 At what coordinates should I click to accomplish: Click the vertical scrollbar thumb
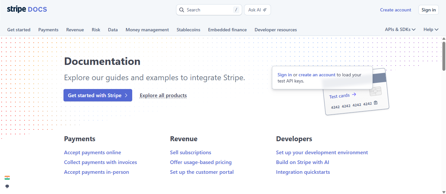tap(444, 56)
